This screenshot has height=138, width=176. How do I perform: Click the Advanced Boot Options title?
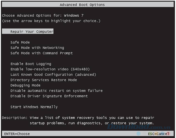(82, 5)
